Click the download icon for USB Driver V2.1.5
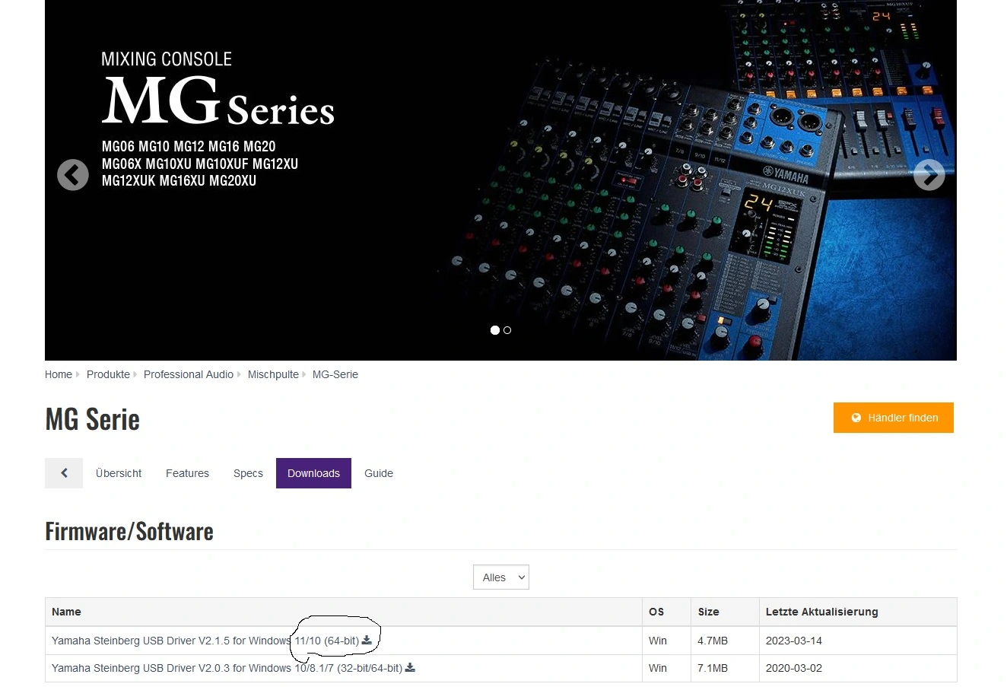The height and width of the screenshot is (687, 1007). coord(367,641)
